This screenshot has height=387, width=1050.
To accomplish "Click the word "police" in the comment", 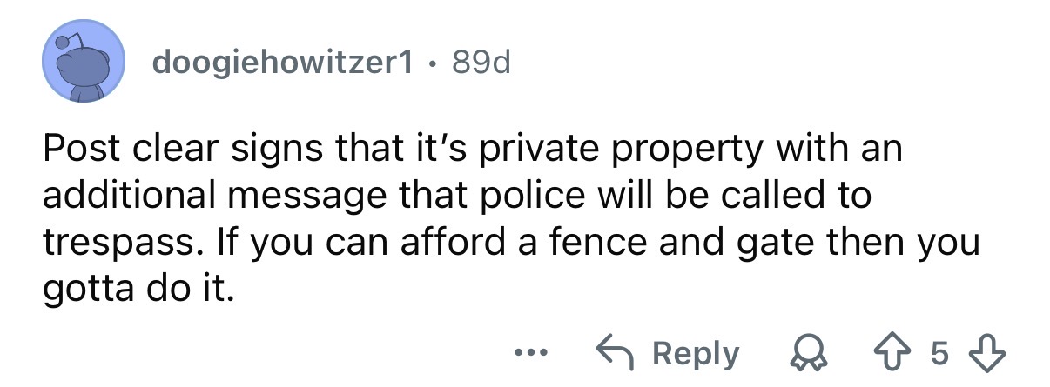I will pyautogui.click(x=528, y=196).
